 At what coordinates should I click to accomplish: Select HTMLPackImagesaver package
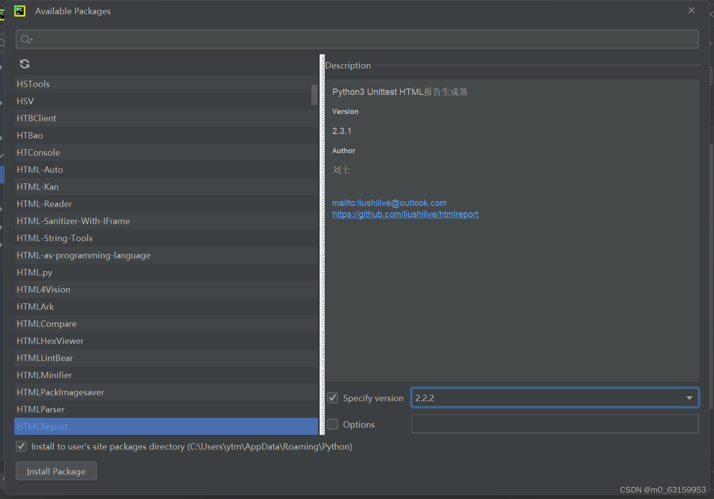point(166,392)
